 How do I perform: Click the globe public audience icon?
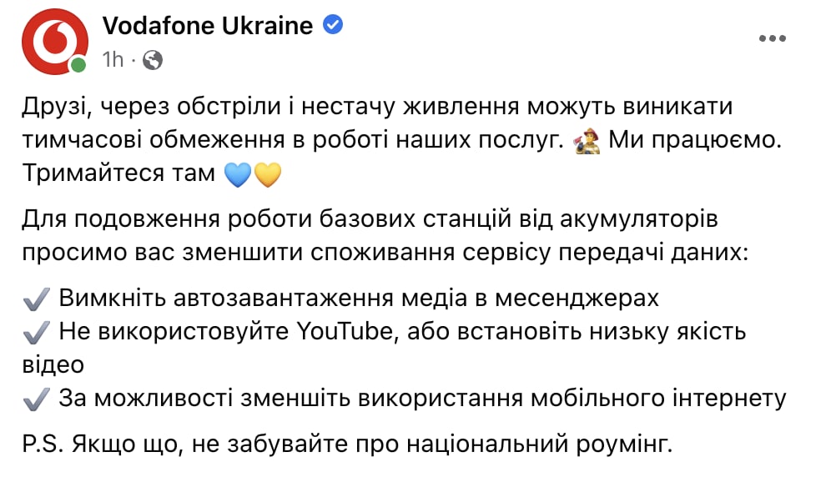(153, 59)
